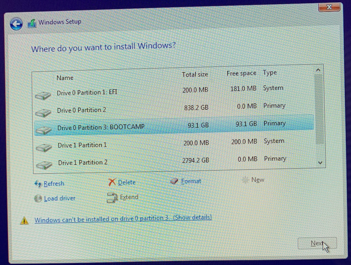Click the partition list scrollbar thumb
351x265 pixels.
coord(319,109)
